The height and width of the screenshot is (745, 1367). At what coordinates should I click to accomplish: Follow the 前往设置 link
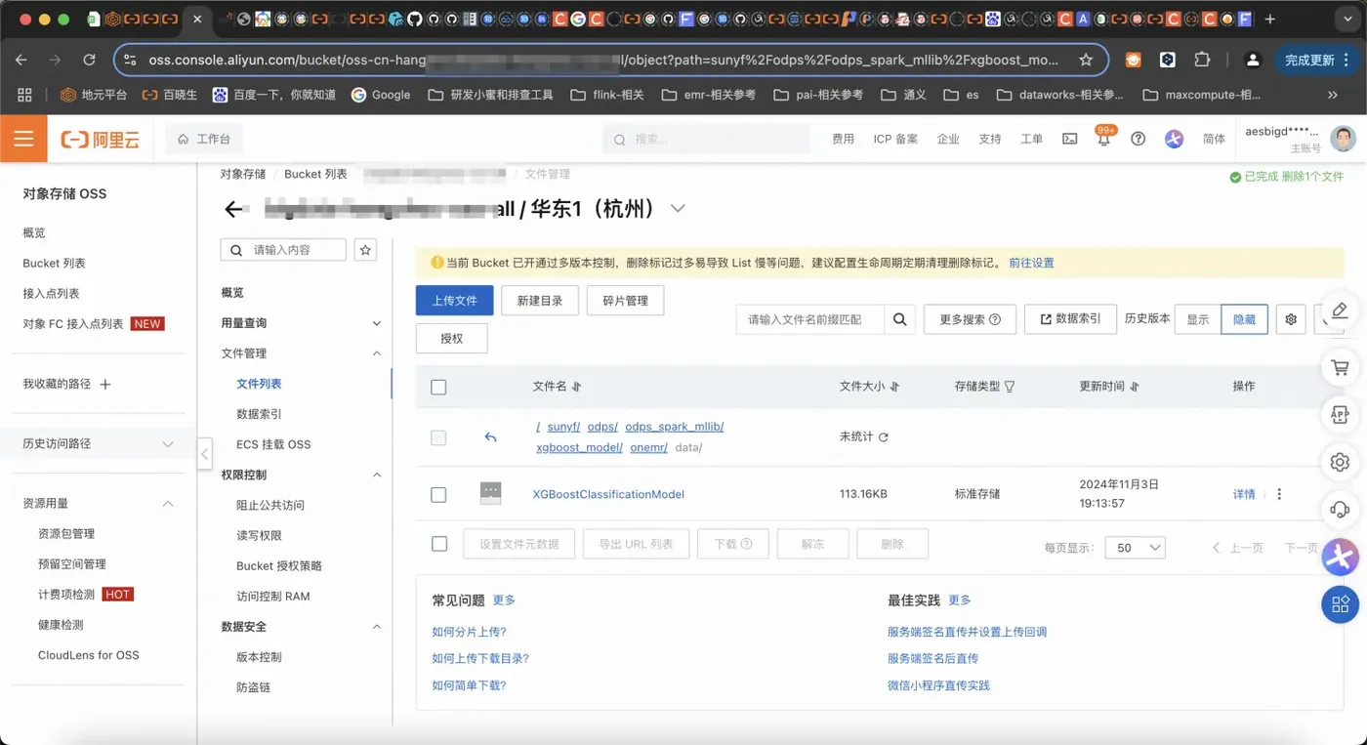[x=1031, y=263]
